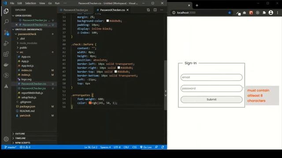Click Go Live in status bar
Screen dimensions: 282x158
(146, 147)
